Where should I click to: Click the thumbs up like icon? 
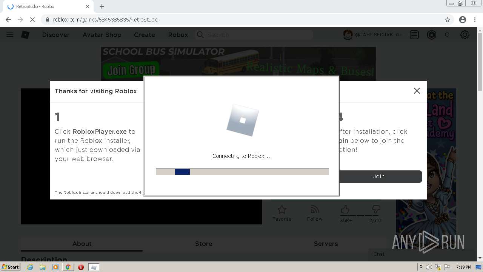pyautogui.click(x=345, y=209)
